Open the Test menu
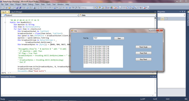 click(x=54, y=5)
